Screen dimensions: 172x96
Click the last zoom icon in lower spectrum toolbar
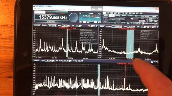click(157, 62)
